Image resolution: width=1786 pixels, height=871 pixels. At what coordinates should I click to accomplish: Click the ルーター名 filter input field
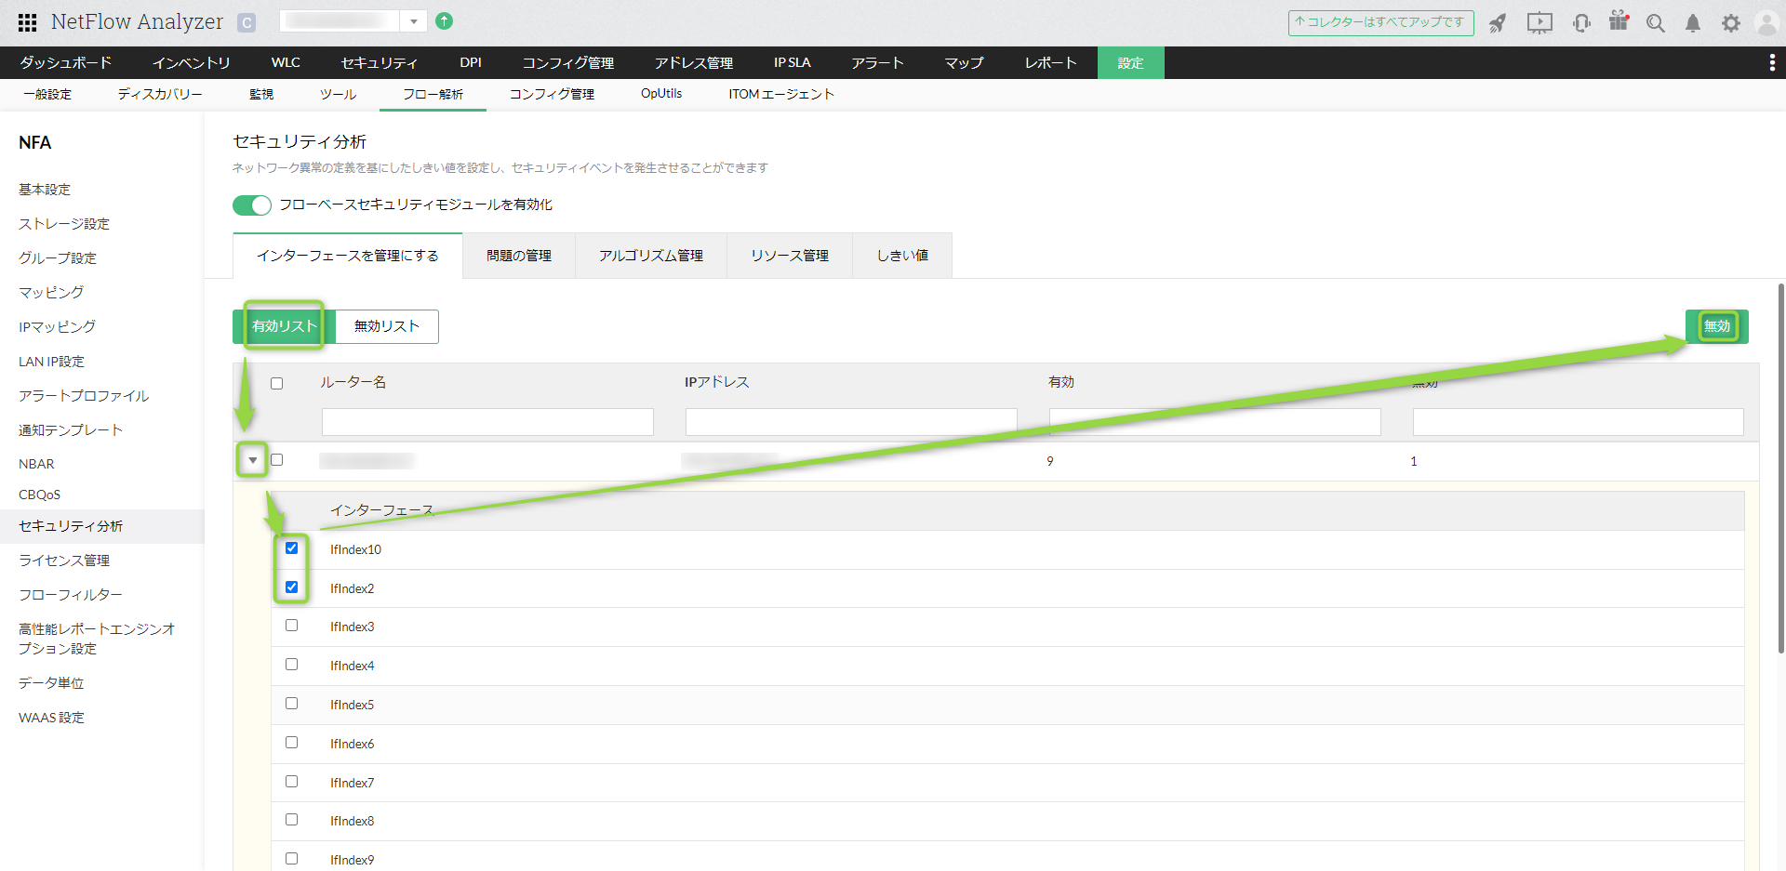click(x=487, y=422)
